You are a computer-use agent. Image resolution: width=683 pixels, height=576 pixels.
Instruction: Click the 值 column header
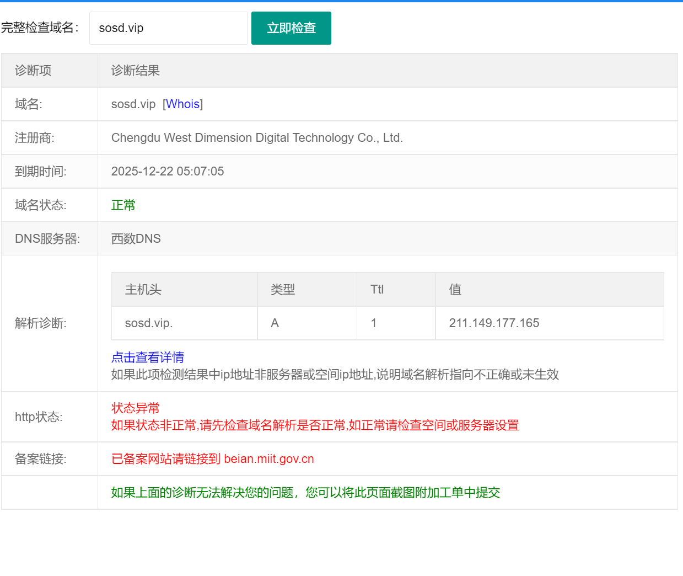click(x=455, y=290)
